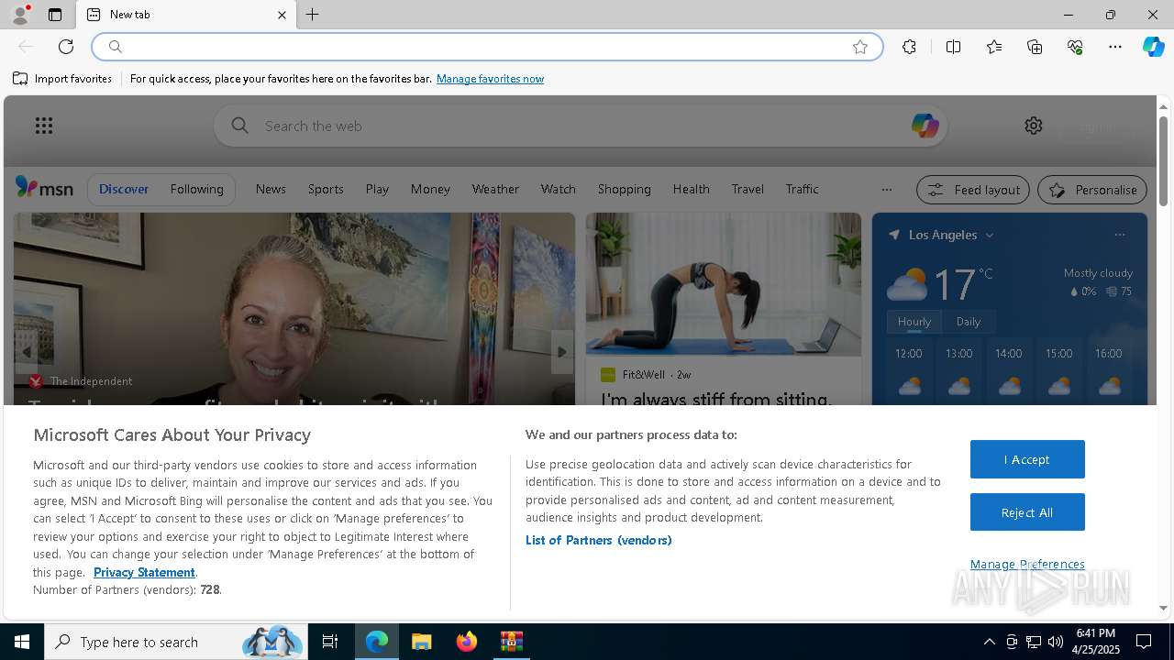Click the page vertical scrollbar thumb

pos(1163,161)
